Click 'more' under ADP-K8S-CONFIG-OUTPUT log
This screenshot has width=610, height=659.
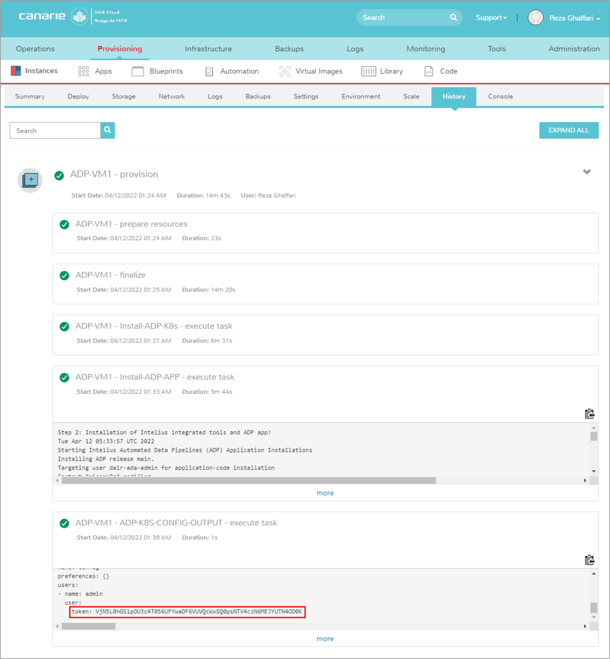tap(325, 639)
